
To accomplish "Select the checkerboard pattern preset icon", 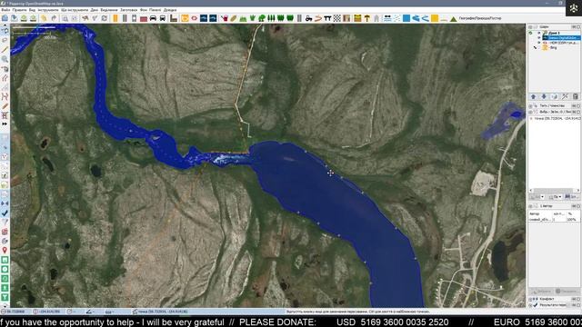I will 336,18.
